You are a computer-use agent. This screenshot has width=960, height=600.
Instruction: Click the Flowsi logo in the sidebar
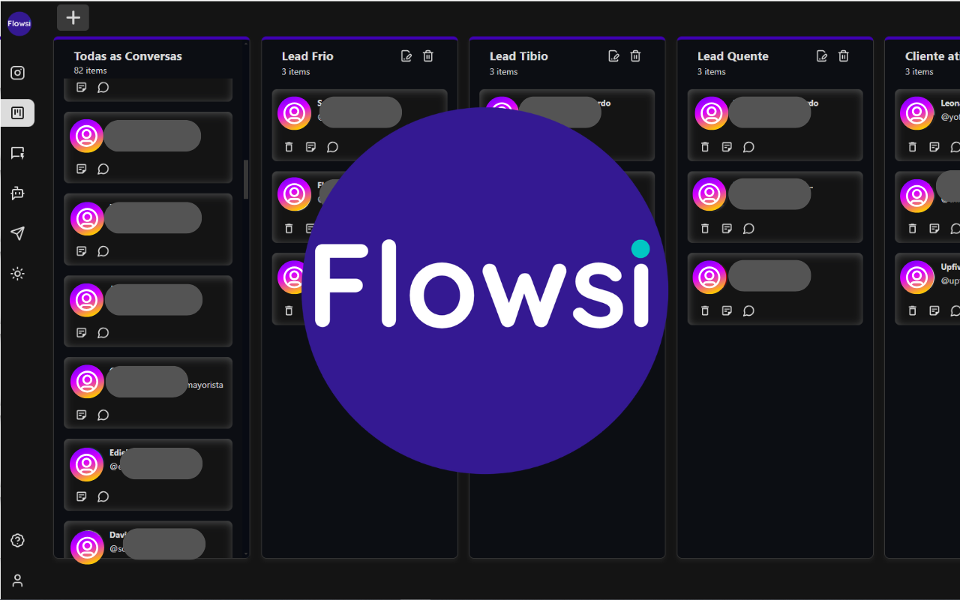(x=19, y=24)
